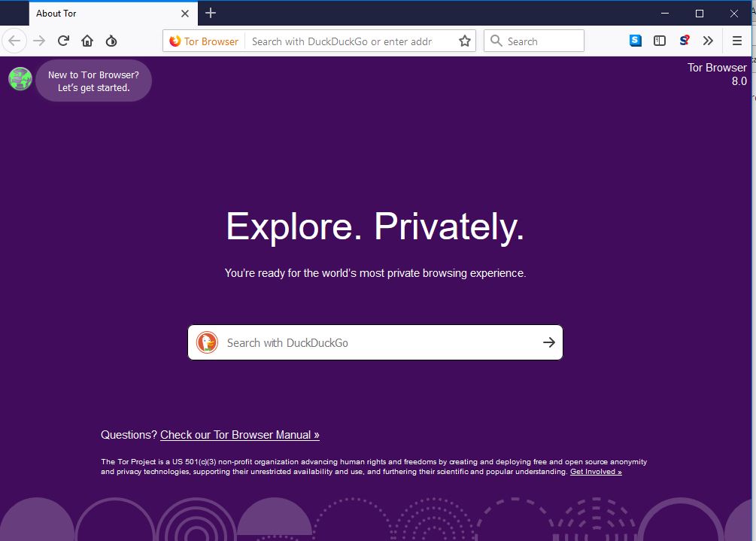Open a new tab
The height and width of the screenshot is (541, 756).
(211, 13)
